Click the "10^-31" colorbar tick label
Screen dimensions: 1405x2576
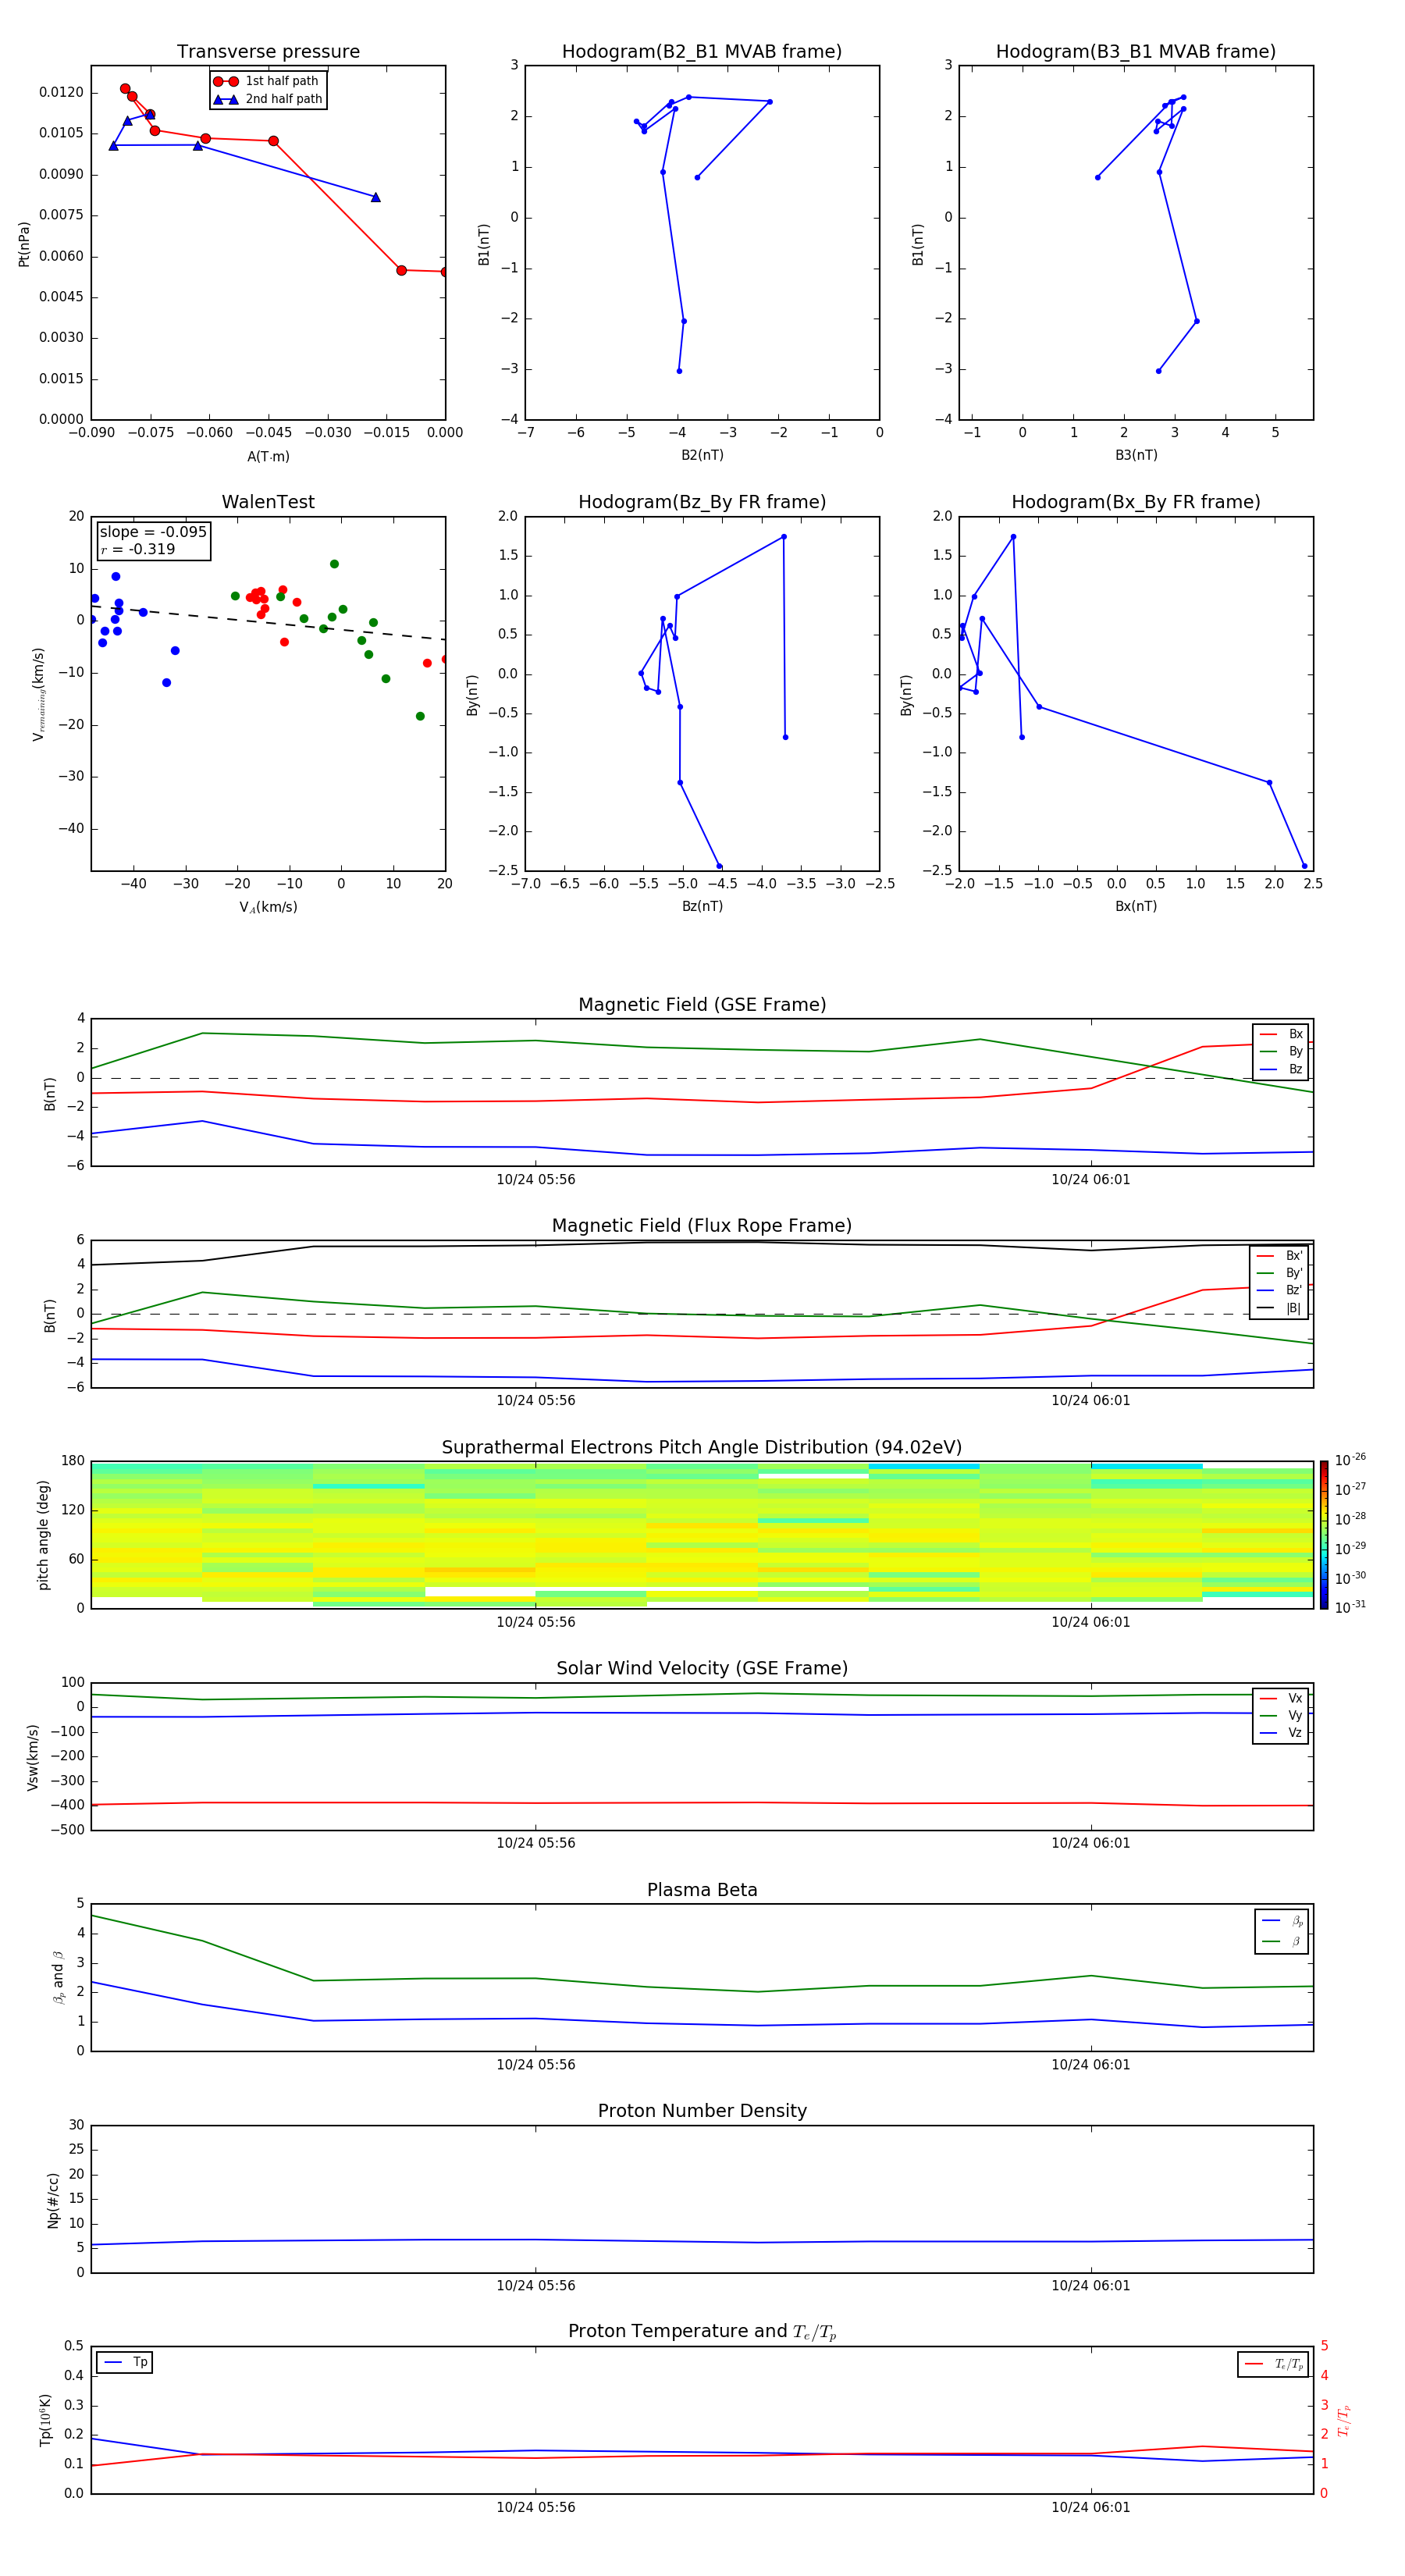[1350, 1607]
